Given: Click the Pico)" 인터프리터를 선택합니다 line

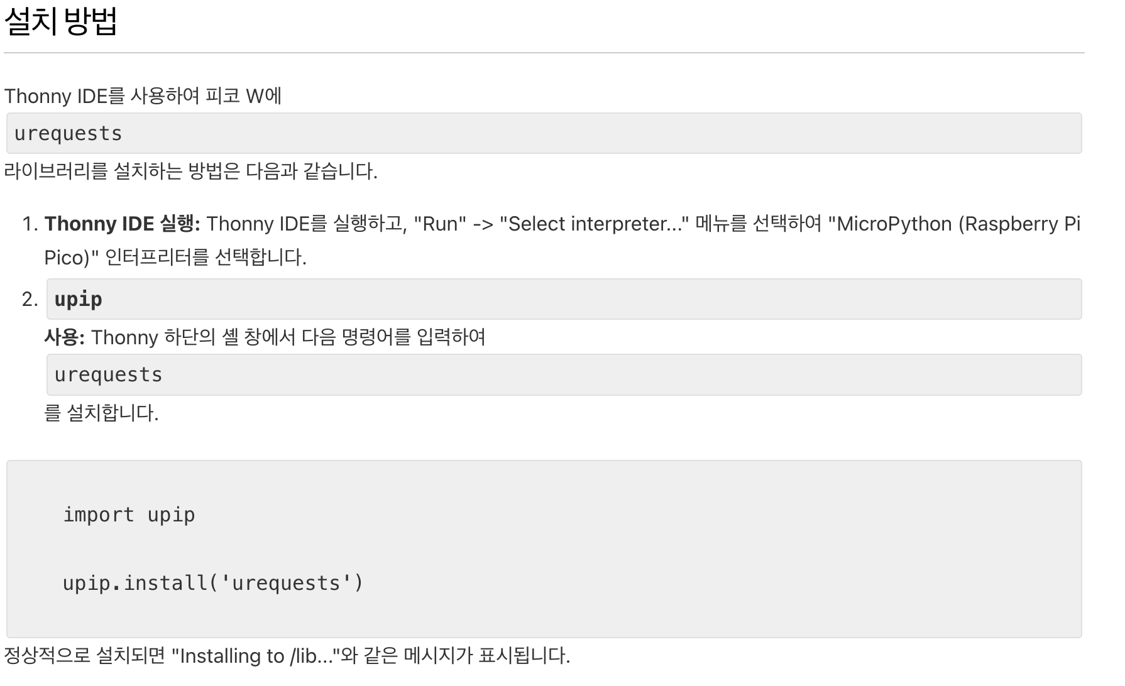Looking at the screenshot, I should pos(175,257).
